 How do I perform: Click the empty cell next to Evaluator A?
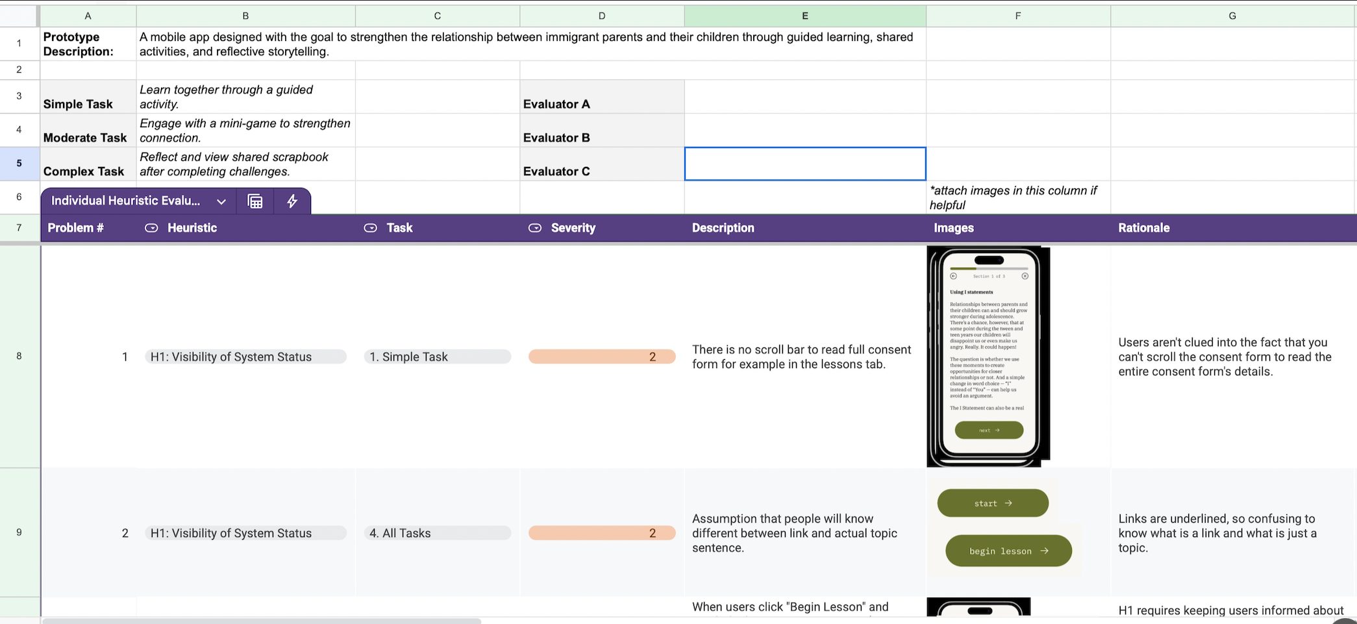click(x=804, y=97)
